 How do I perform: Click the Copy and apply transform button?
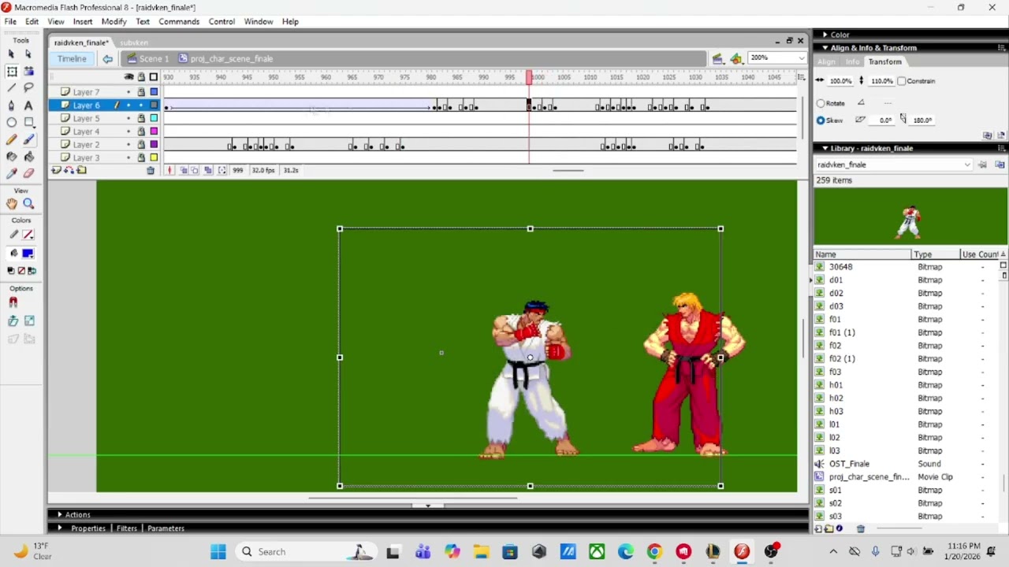pos(988,135)
